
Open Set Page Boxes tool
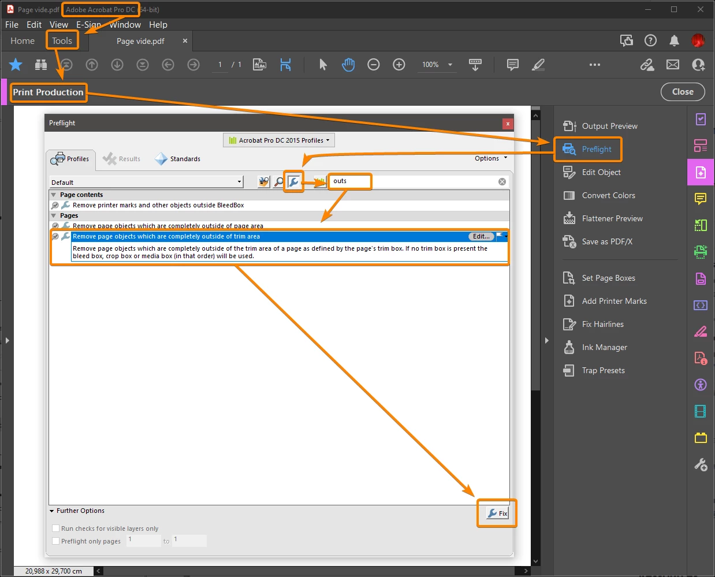tap(599, 278)
